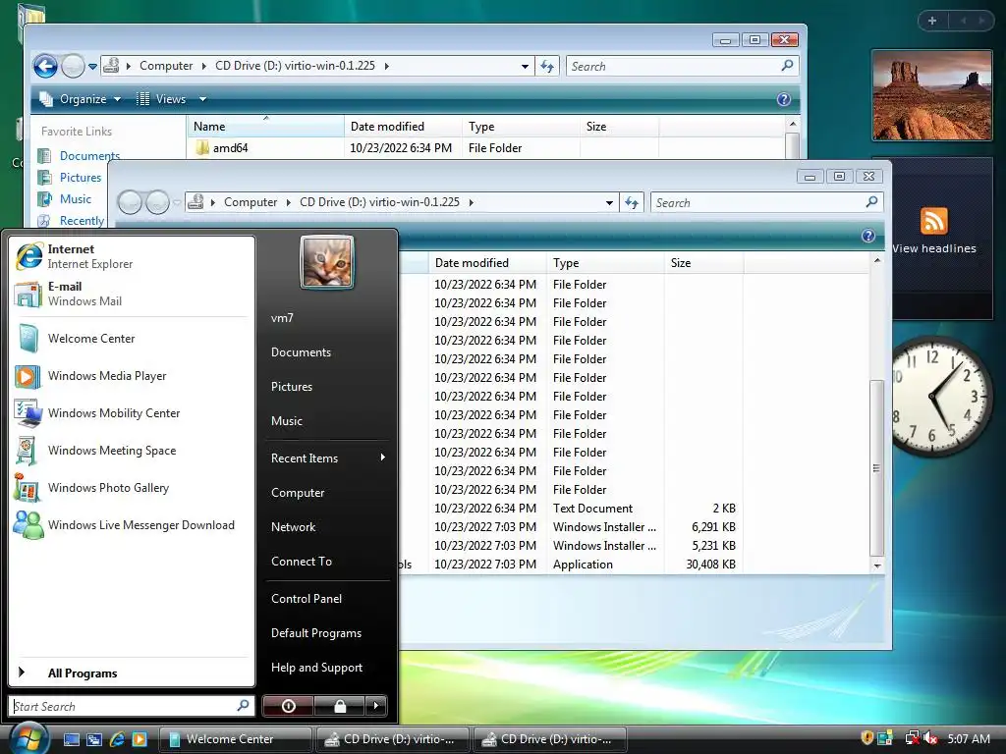
Task: Click the Start orb on taskbar
Action: 28,738
